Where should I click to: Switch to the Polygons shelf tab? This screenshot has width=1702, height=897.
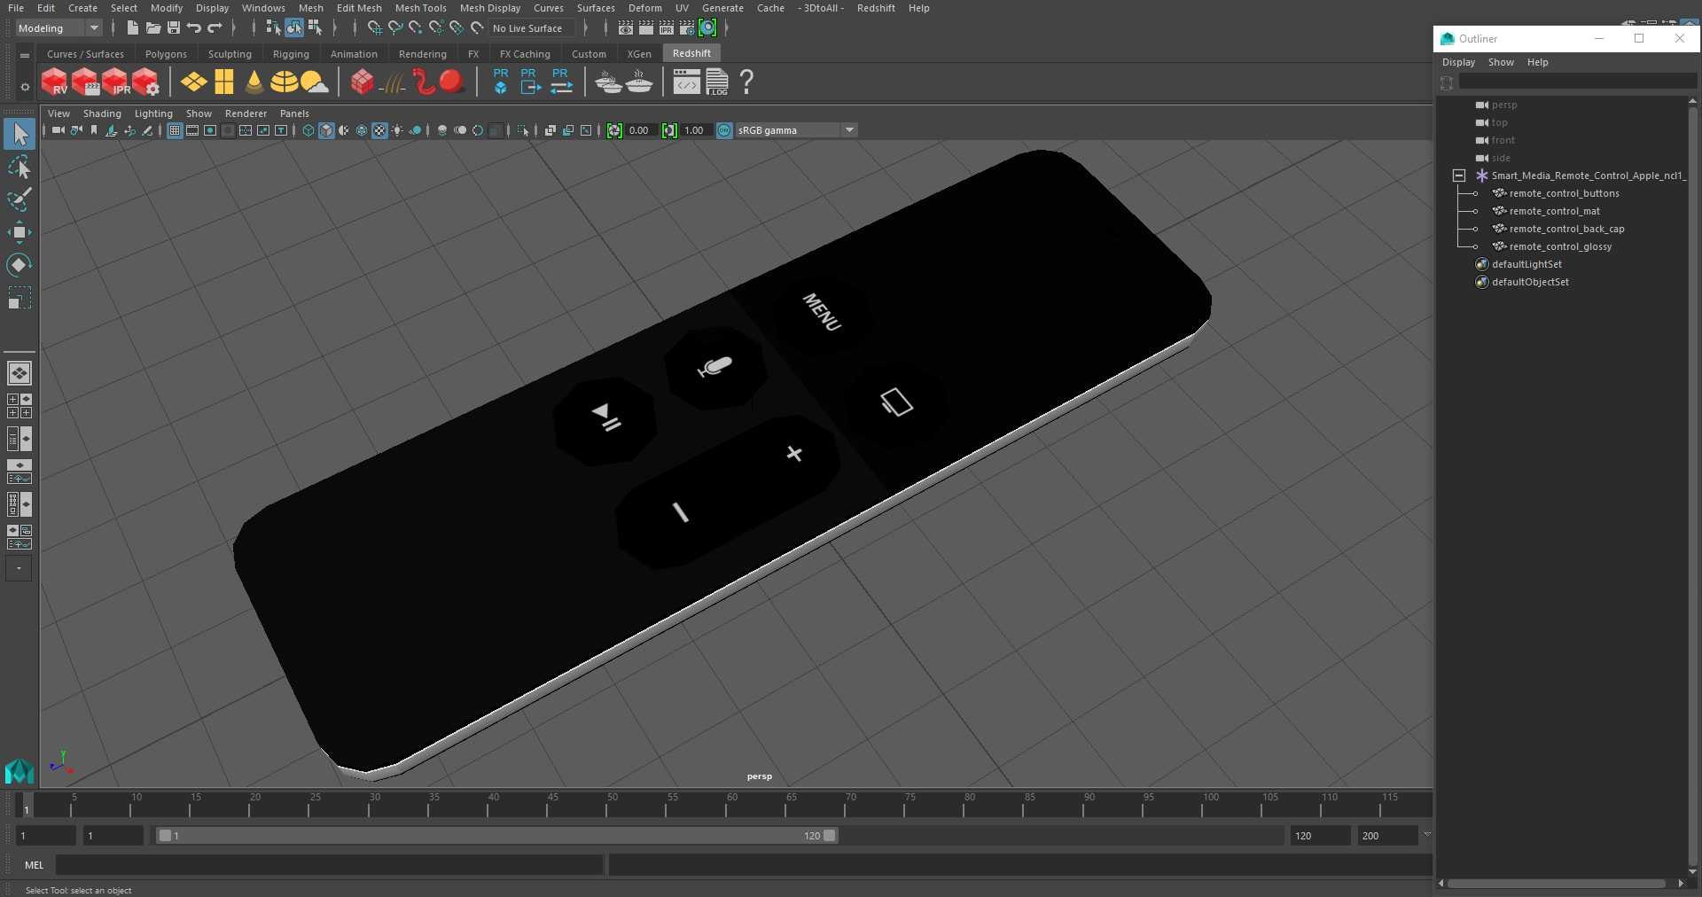(166, 54)
